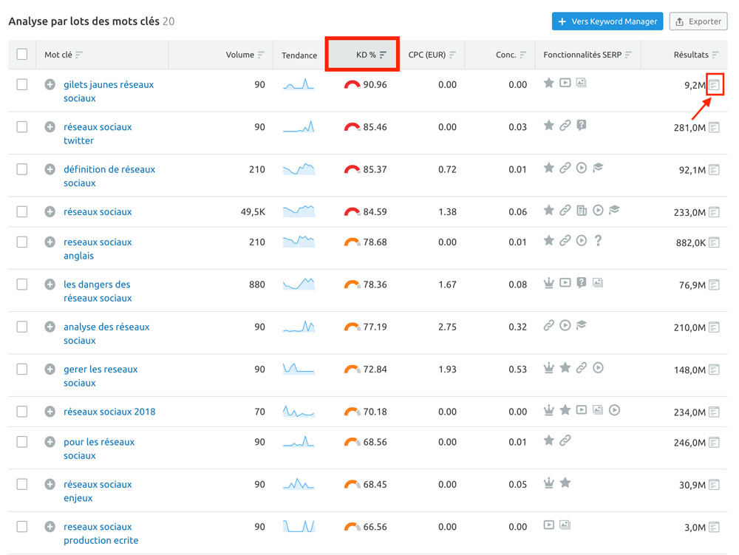Click video SERP feature icon in 'production ecrite' row

(548, 525)
